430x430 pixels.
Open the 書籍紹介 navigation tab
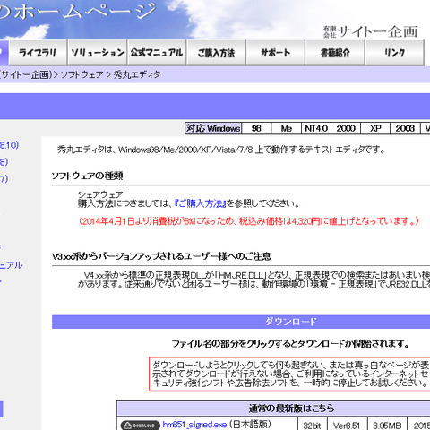point(335,53)
